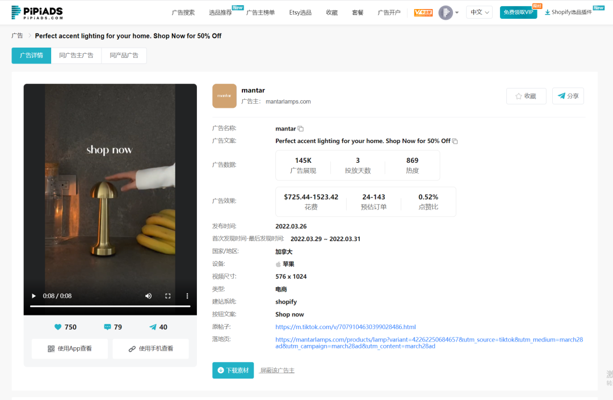Click the user avatar icon

pyautogui.click(x=446, y=12)
